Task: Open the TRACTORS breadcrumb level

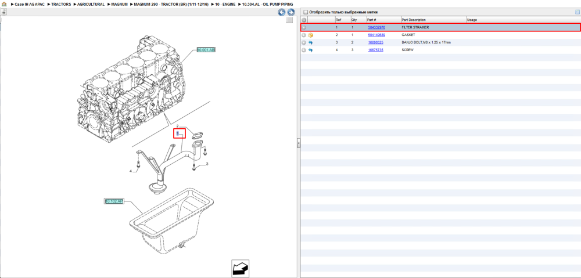Action: pos(61,4)
